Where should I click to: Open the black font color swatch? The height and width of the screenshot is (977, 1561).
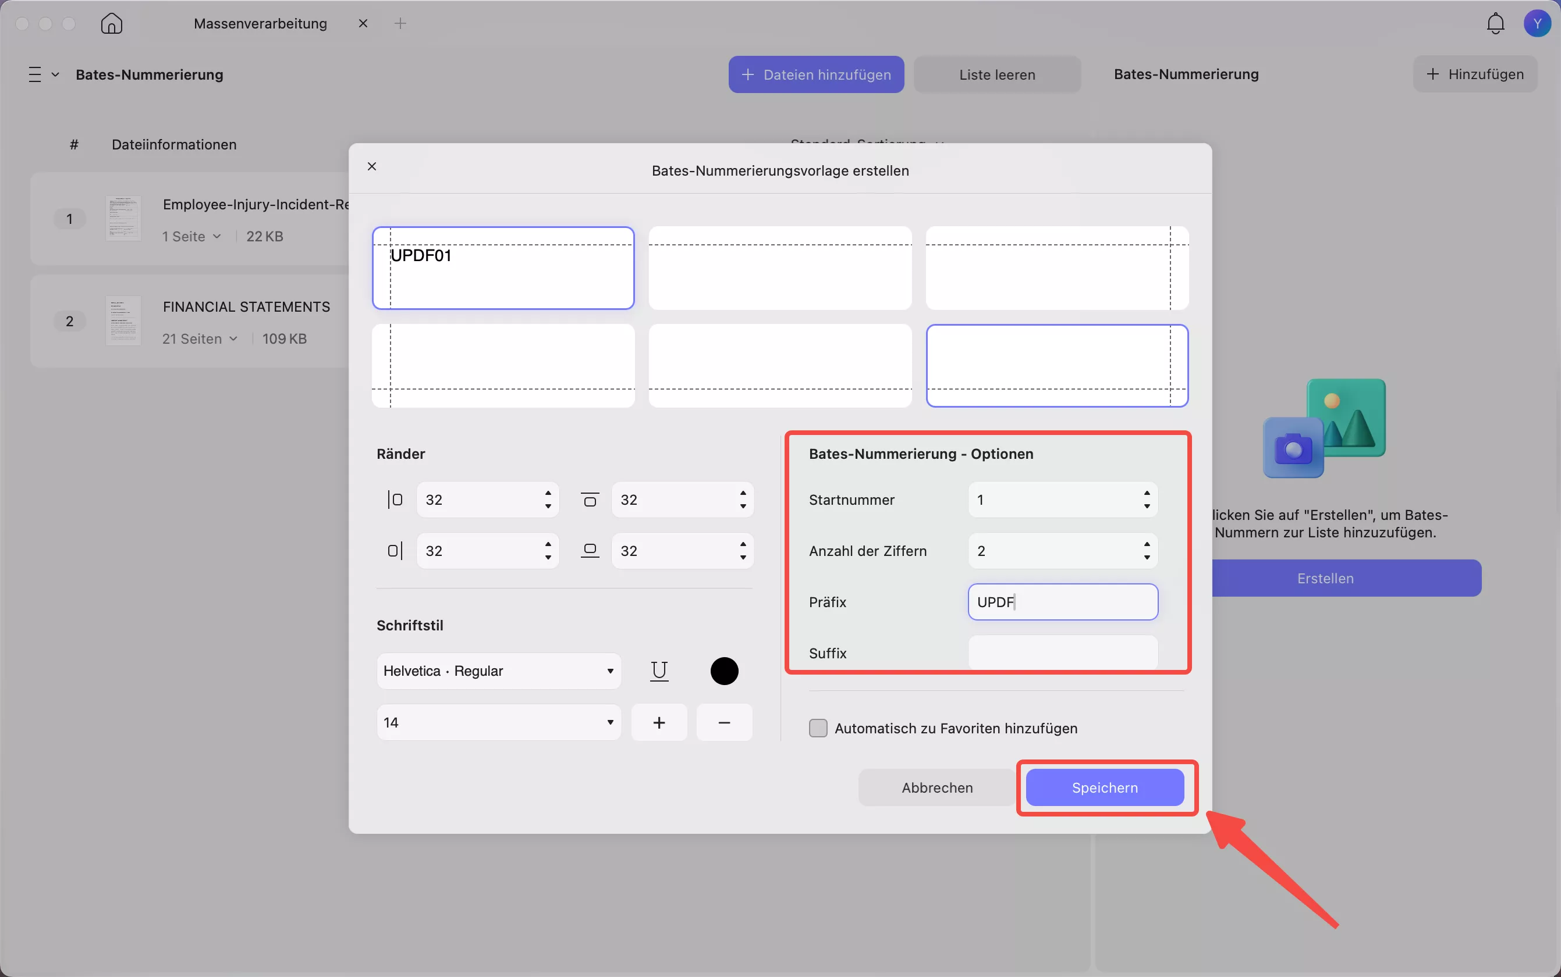point(723,671)
